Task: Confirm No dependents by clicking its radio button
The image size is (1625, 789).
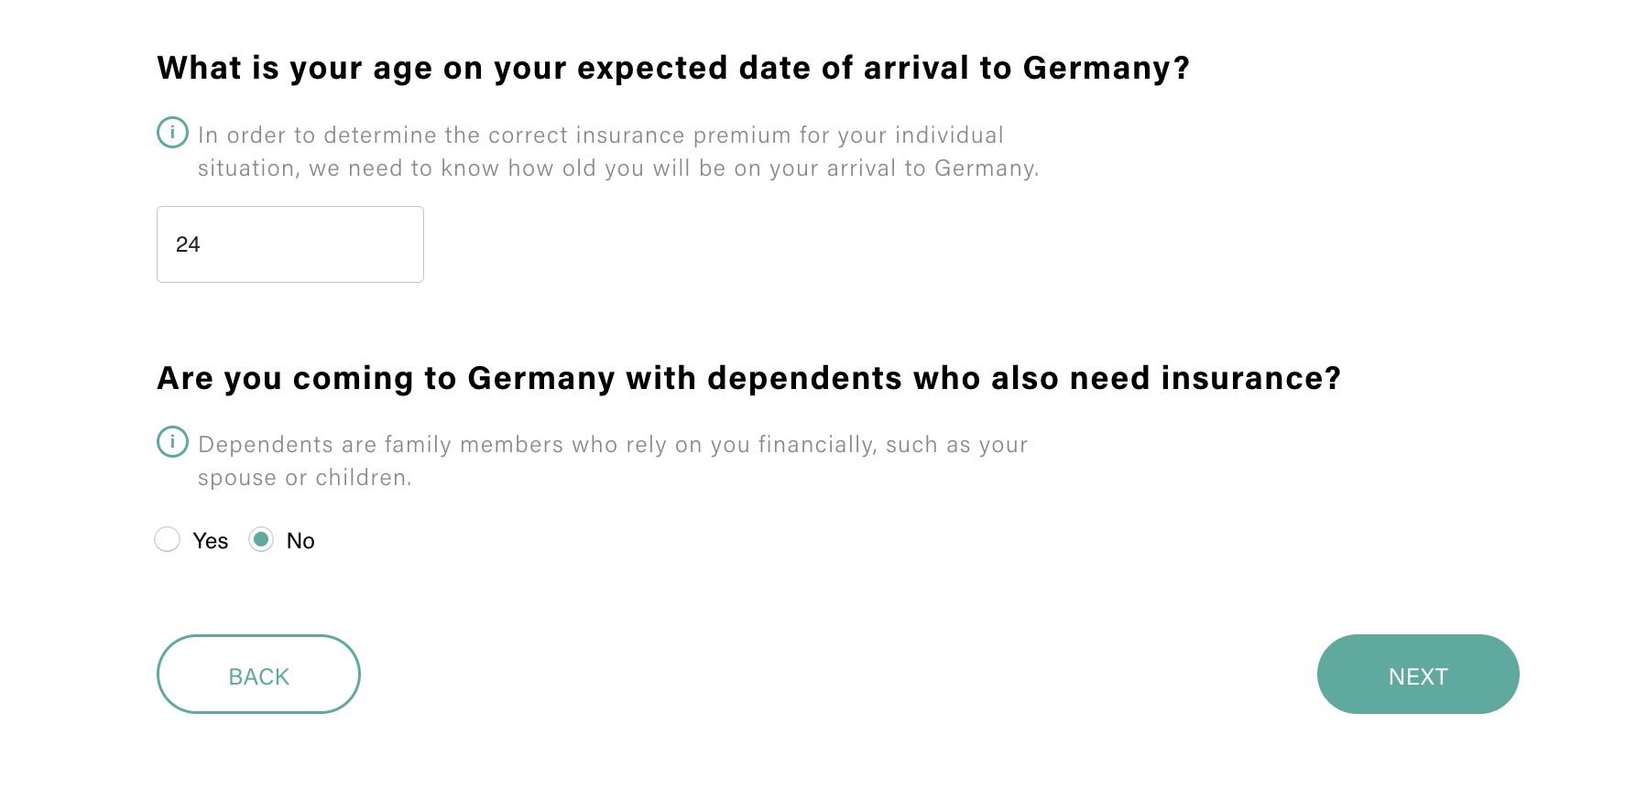Action: [x=261, y=540]
